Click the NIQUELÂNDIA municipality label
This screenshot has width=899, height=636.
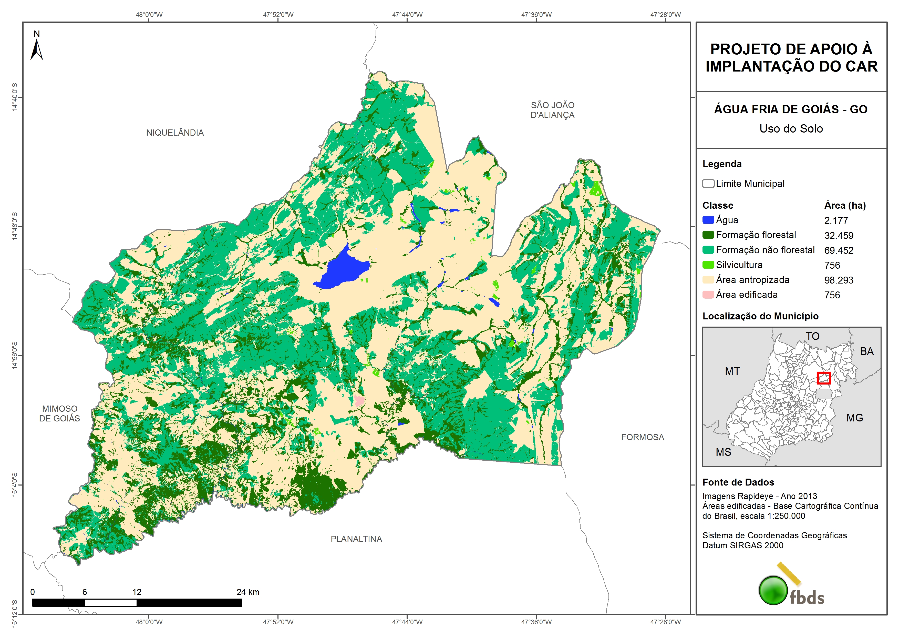click(175, 133)
